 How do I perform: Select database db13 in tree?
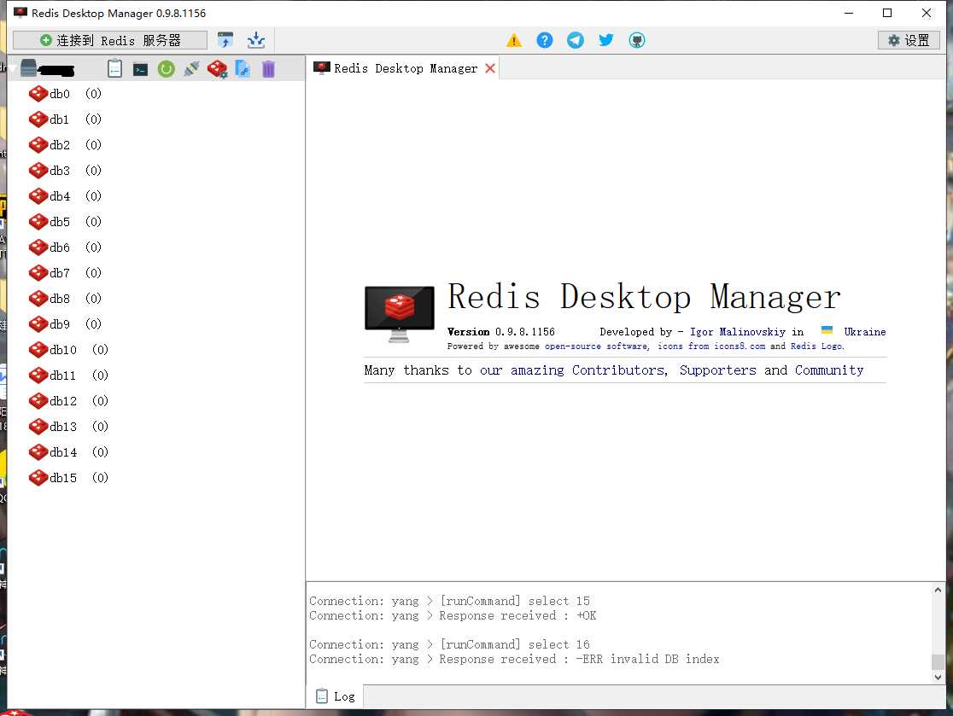click(68, 427)
